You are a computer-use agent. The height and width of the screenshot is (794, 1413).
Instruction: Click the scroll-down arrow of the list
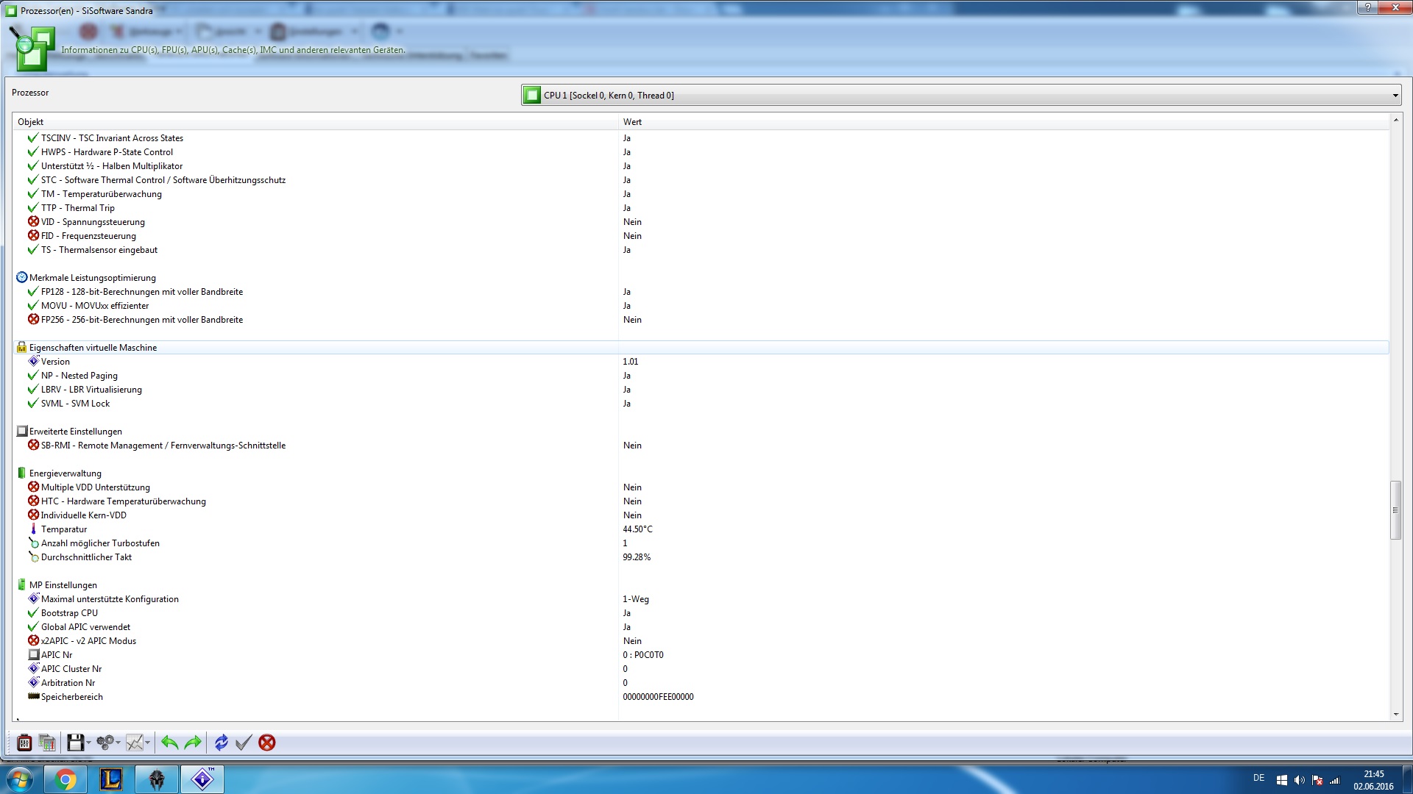[x=1395, y=714]
